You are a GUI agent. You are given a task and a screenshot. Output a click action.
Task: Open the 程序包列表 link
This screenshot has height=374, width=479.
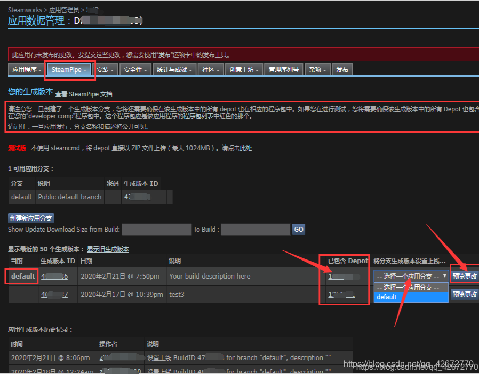198,116
